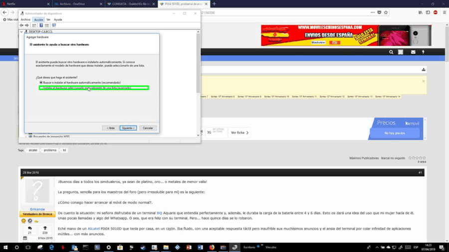
Task: Click the red adblock extension icon
Action: coord(435,12)
